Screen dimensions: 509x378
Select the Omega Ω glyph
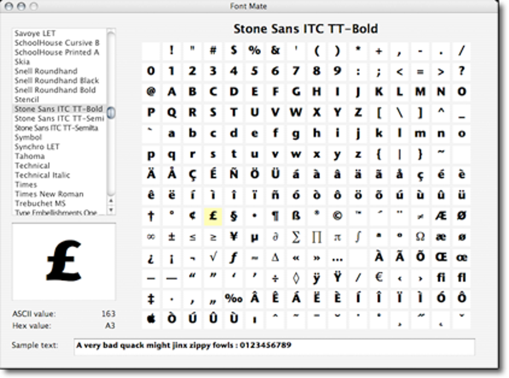click(419, 237)
